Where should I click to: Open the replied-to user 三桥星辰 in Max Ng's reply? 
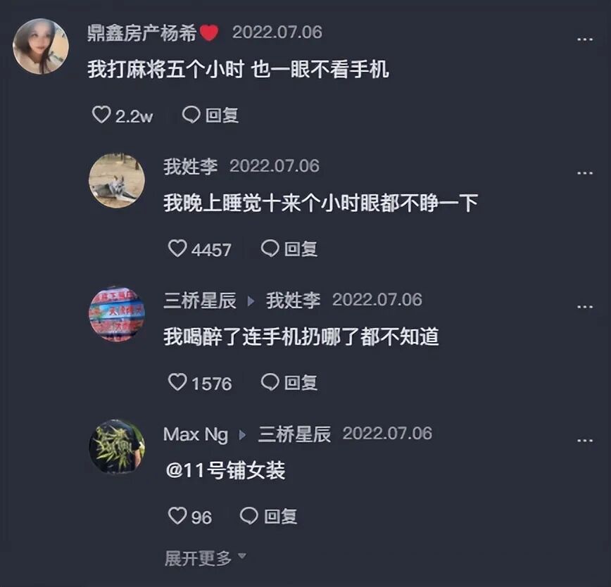coord(294,434)
